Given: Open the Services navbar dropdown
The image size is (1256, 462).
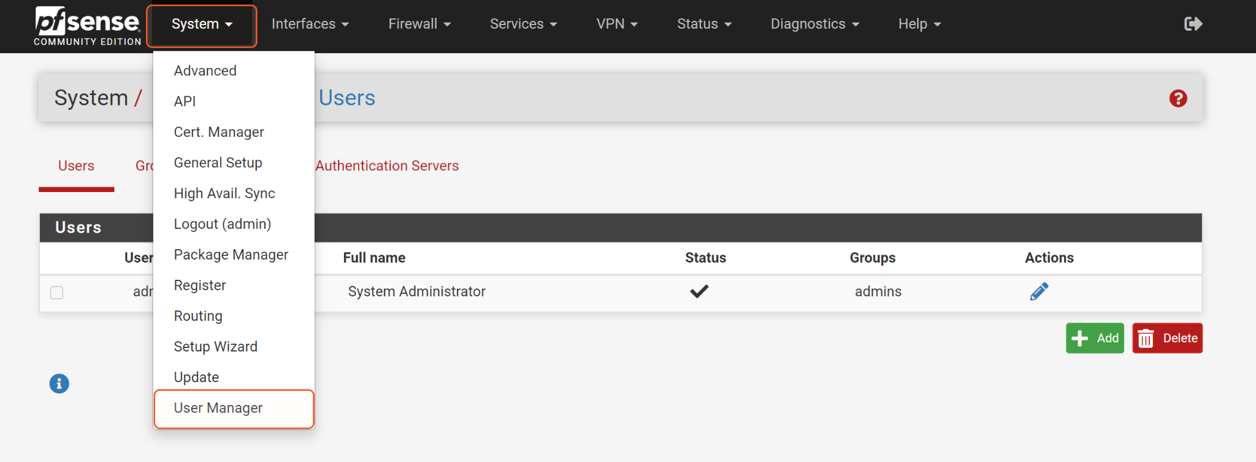Looking at the screenshot, I should point(523,24).
